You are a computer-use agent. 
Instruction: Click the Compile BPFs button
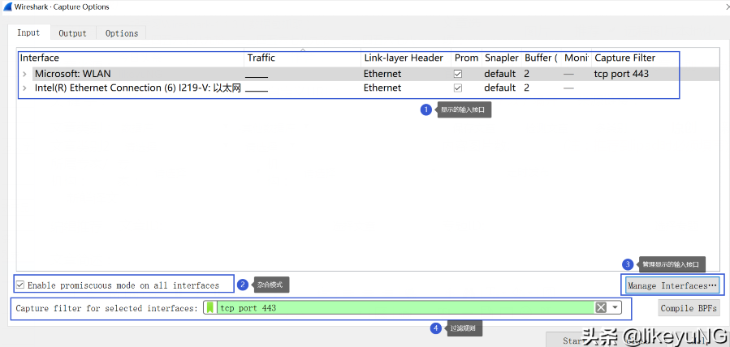(689, 308)
